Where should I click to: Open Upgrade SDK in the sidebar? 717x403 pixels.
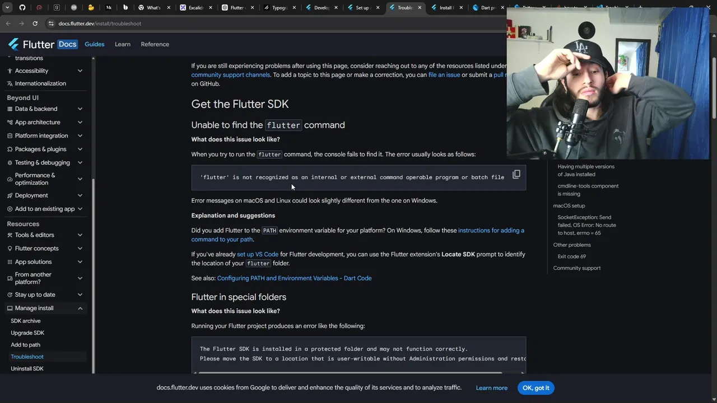tap(27, 333)
